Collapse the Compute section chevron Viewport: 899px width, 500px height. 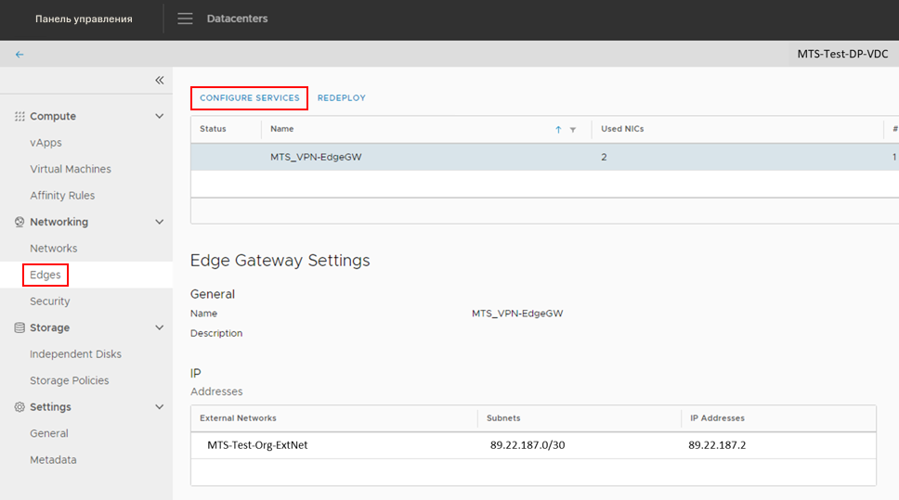coord(159,117)
